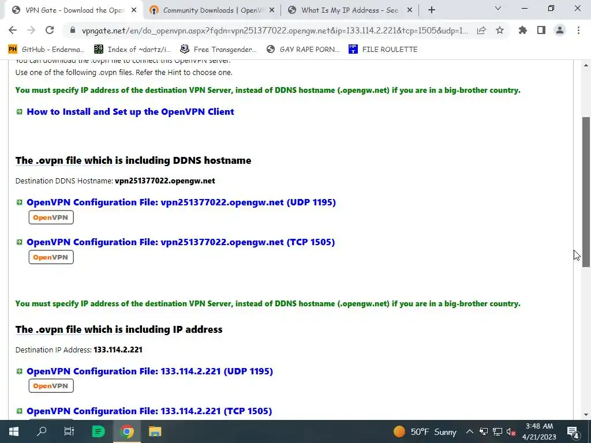The image size is (591, 443).
Task: Bookmark this page with the star
Action: coord(500,30)
